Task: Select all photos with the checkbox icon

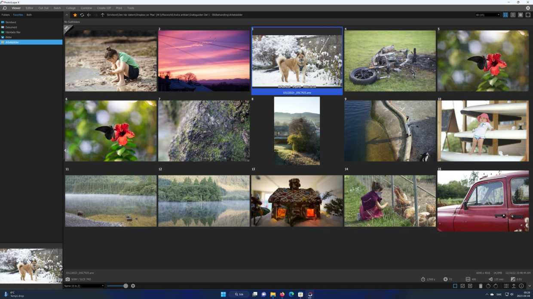Action: tap(463, 286)
